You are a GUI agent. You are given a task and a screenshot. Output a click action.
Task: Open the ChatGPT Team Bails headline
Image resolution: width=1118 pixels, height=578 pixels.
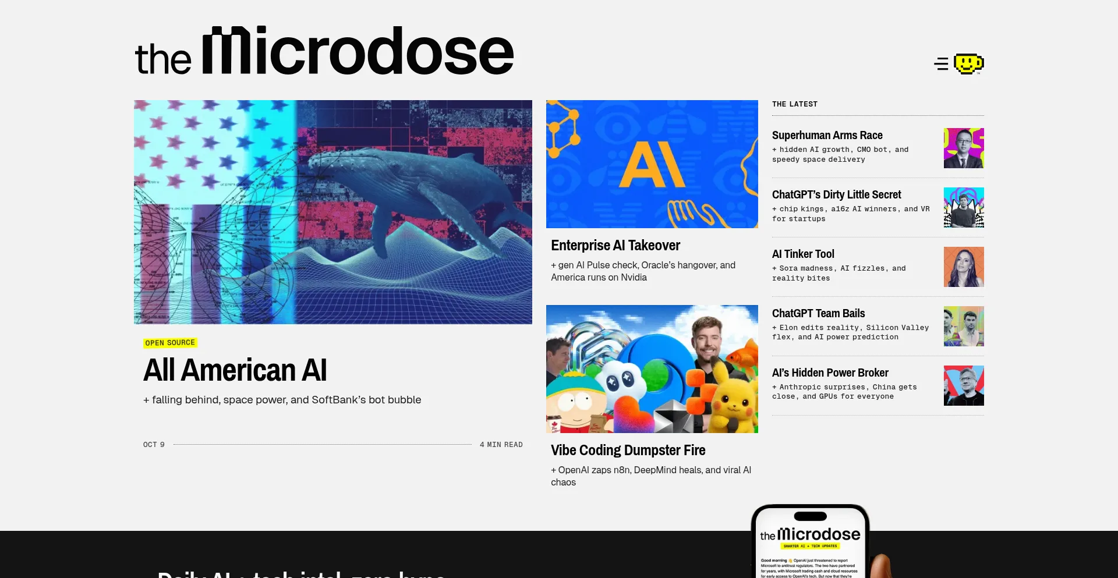(x=818, y=314)
